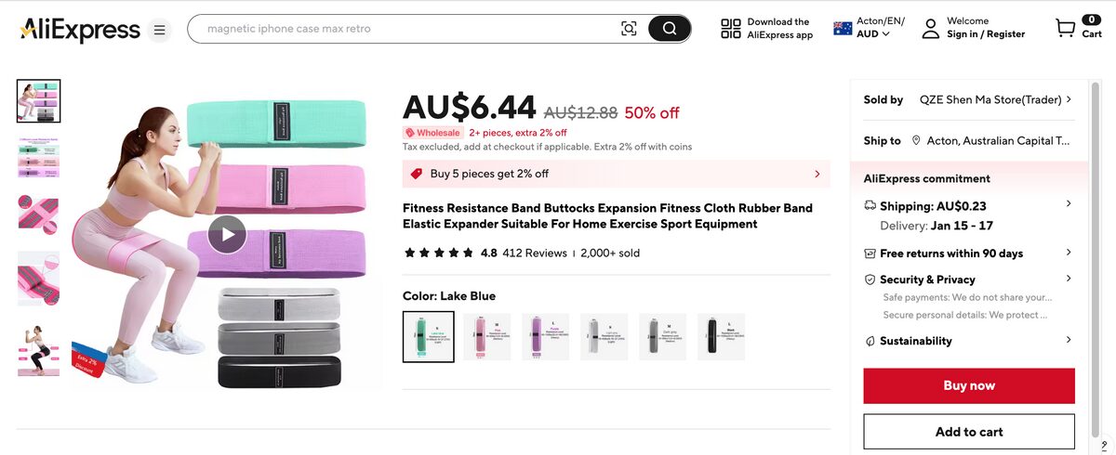Viewport: 1116px width, 455px height.
Task: Click the account profile icon
Action: [931, 29]
